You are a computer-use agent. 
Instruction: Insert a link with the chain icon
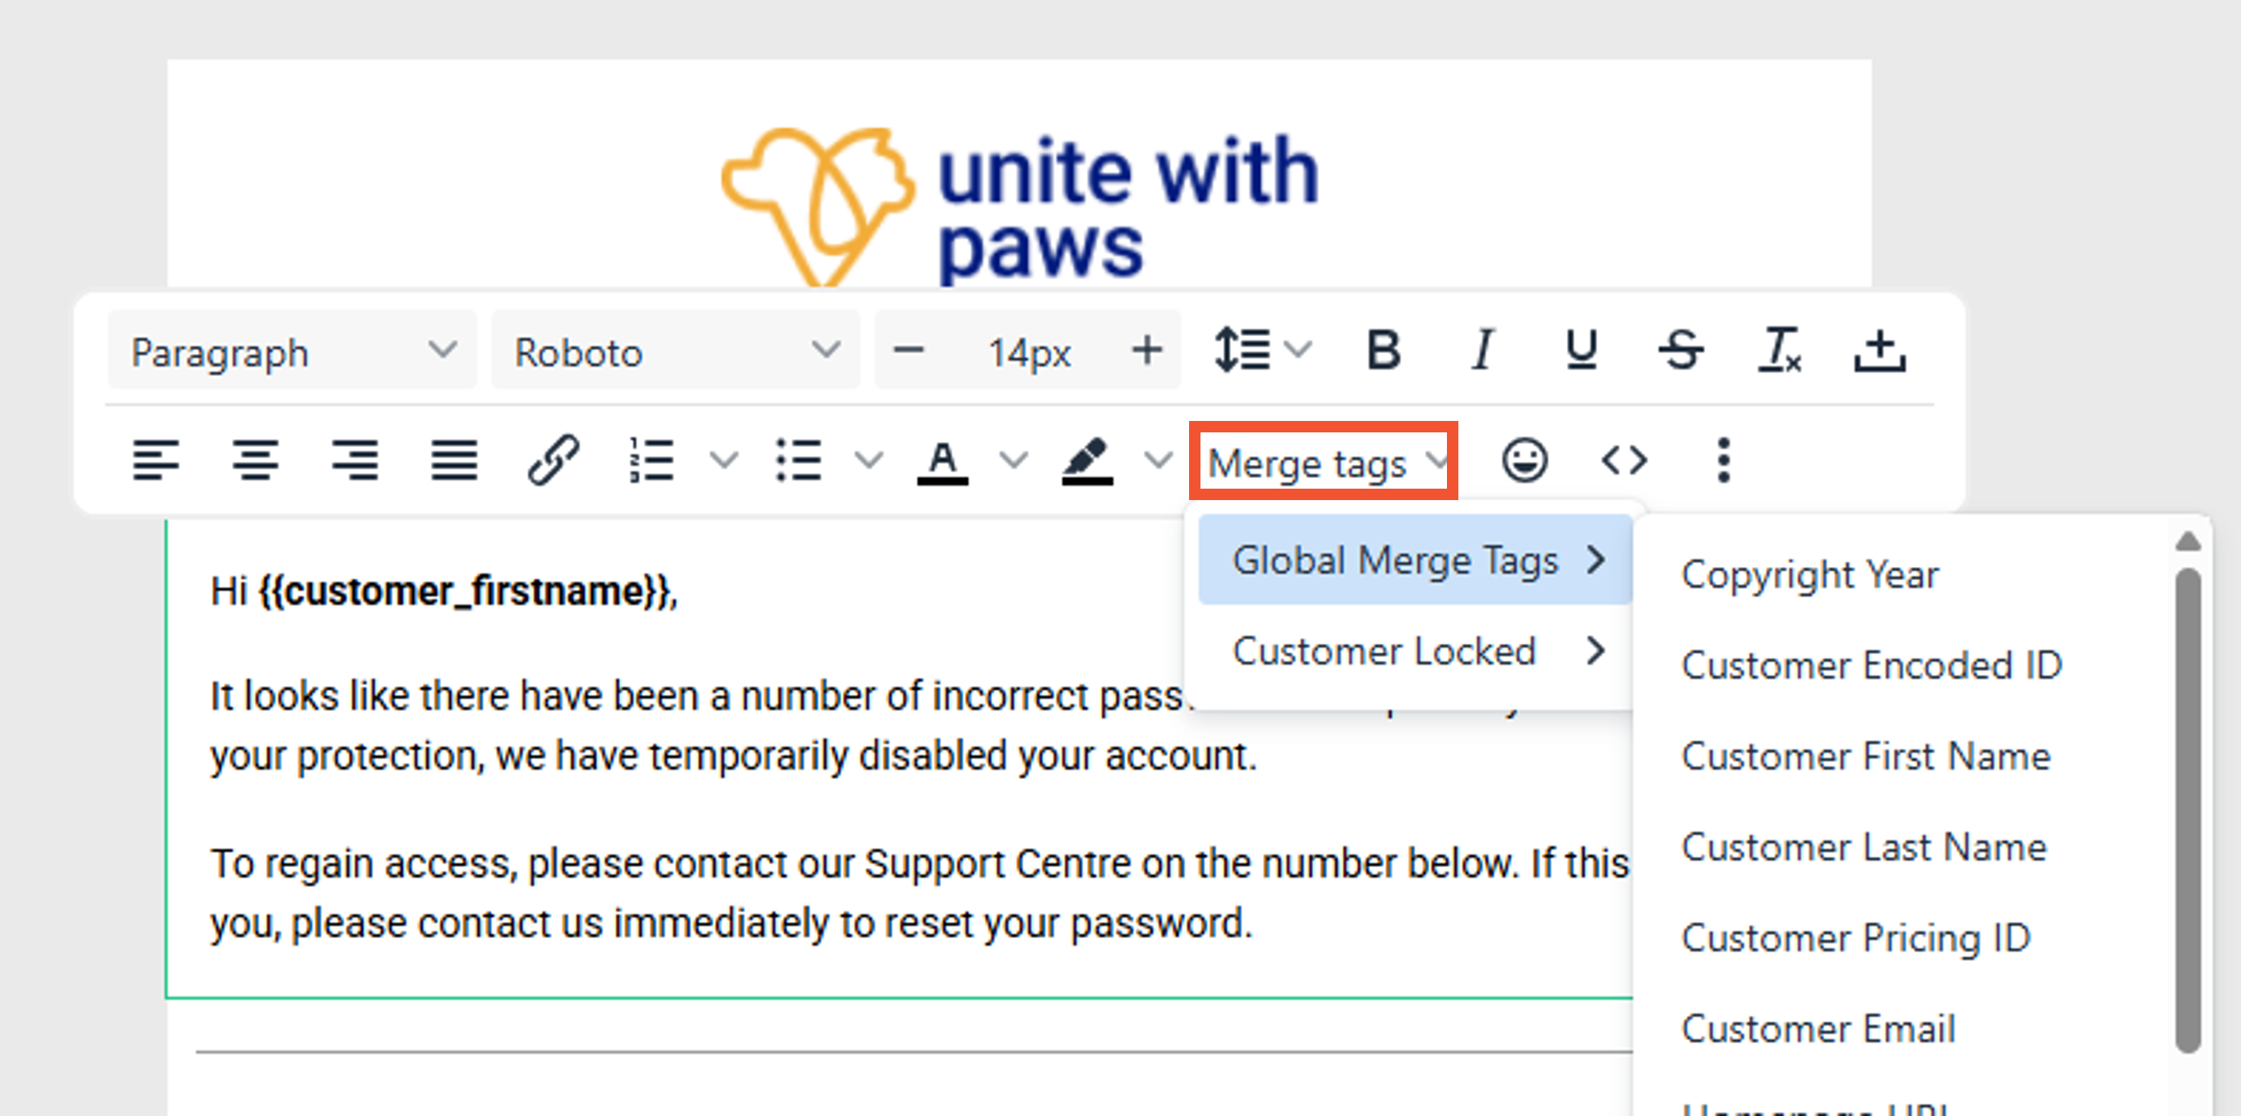pos(553,459)
